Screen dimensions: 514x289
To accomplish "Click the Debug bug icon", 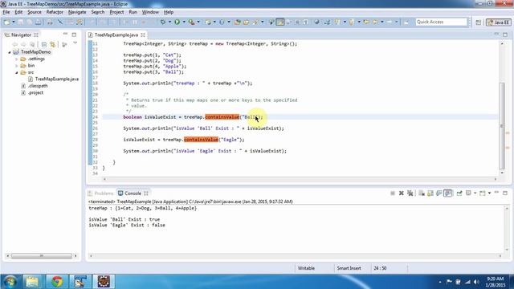I will pos(163,22).
